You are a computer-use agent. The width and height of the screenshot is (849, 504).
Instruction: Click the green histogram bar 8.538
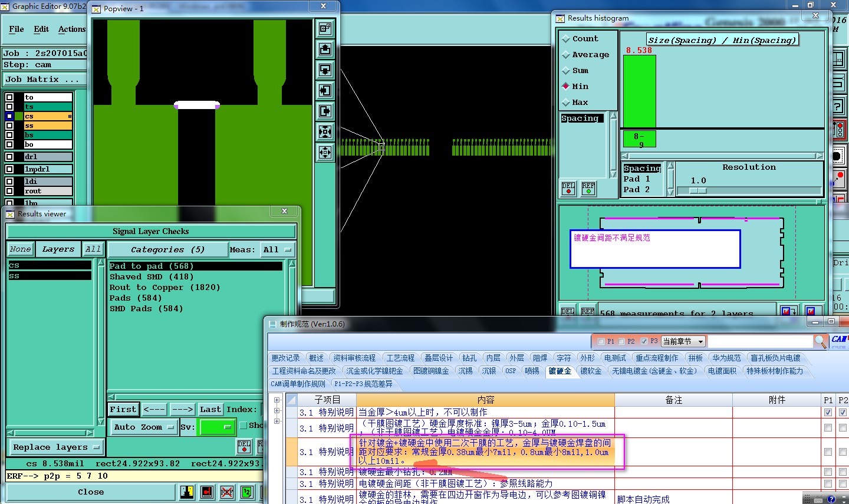coord(640,91)
